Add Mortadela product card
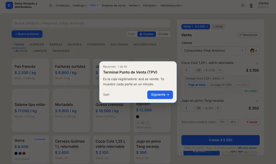276x164 pixels. click(71, 110)
